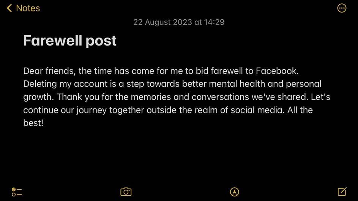
Task: Tap the word "growth" in the body
Action: click(38, 97)
